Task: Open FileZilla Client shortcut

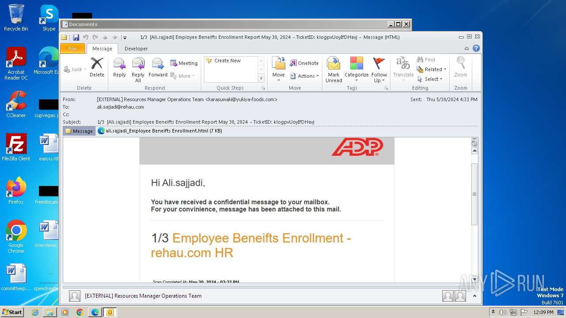Action: pyautogui.click(x=16, y=147)
